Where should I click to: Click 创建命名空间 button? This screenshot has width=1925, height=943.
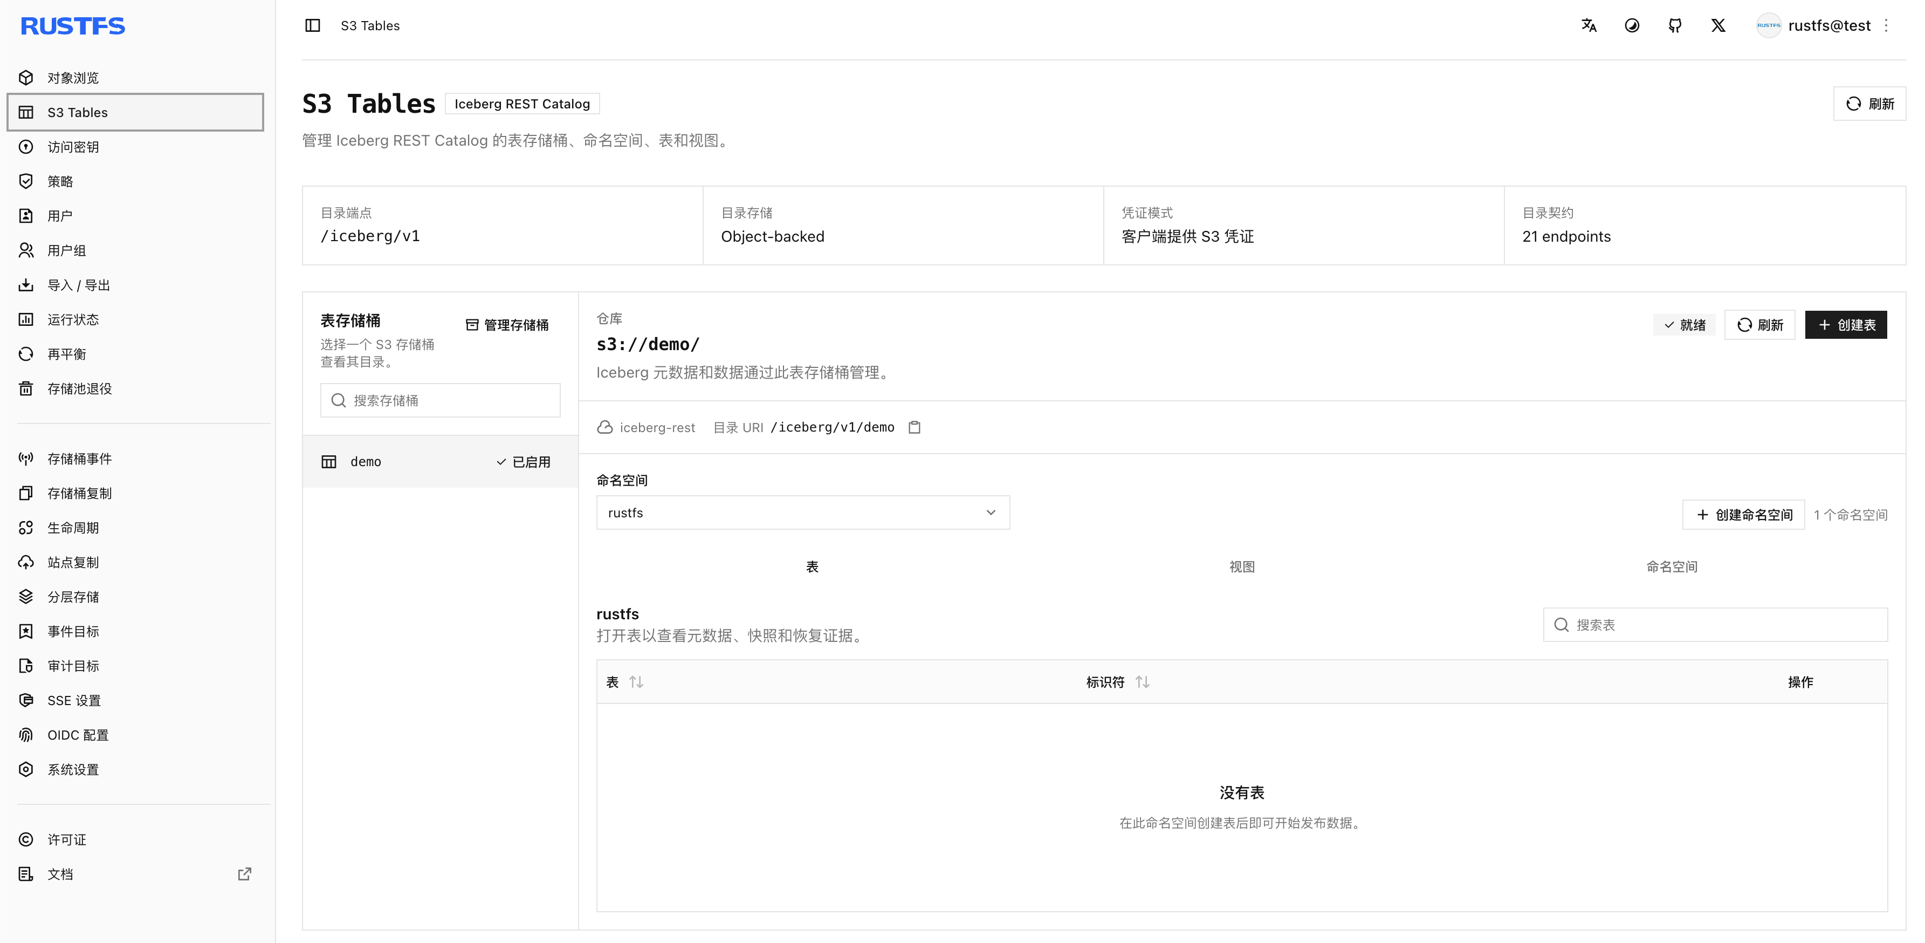pyautogui.click(x=1744, y=515)
